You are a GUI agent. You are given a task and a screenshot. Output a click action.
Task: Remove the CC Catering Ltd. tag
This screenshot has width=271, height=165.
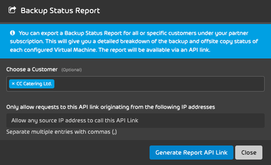[13, 84]
